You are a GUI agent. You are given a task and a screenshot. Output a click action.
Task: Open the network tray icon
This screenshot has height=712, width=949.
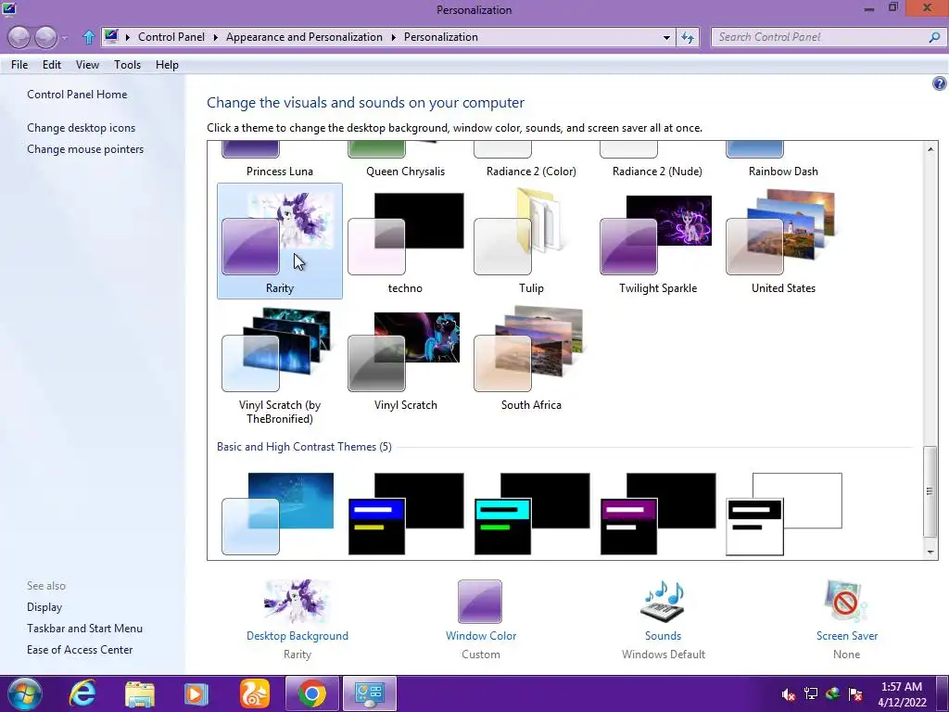pyautogui.click(x=810, y=693)
